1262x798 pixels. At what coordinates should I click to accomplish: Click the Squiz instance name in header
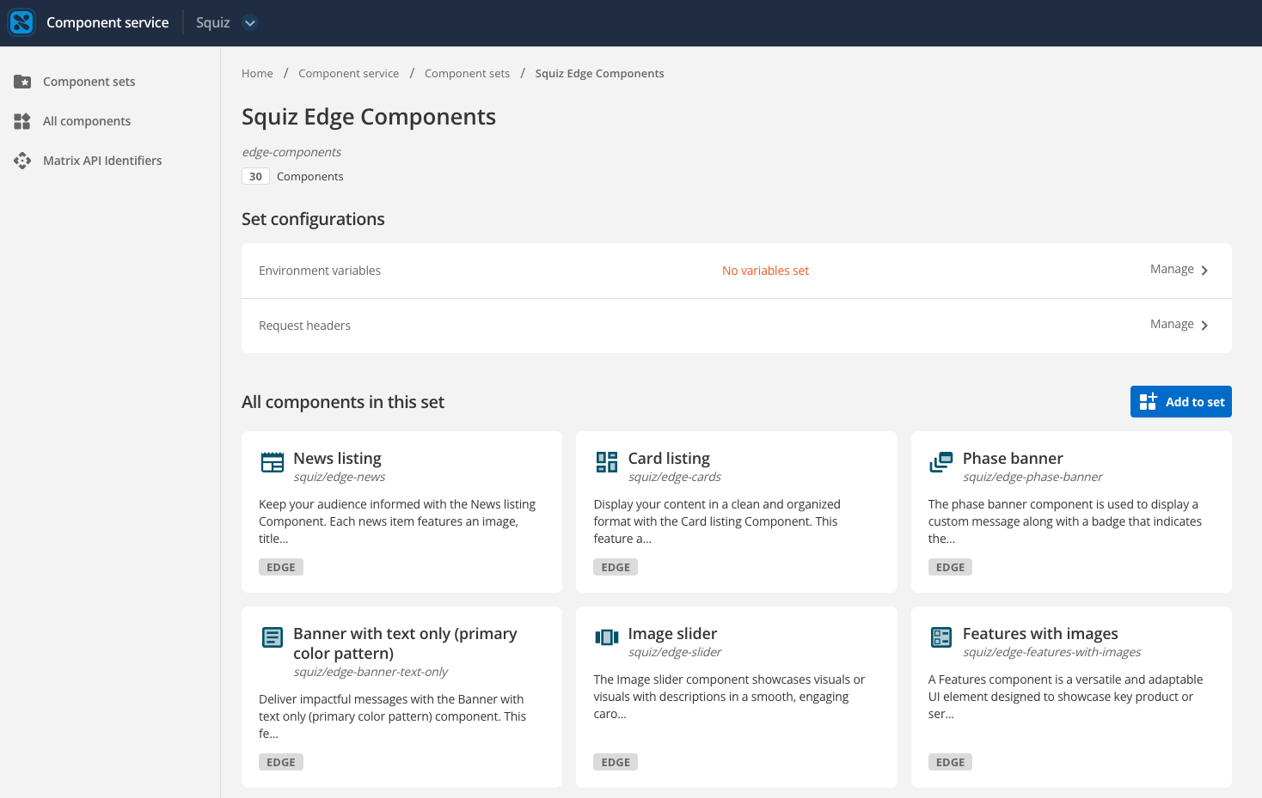212,22
